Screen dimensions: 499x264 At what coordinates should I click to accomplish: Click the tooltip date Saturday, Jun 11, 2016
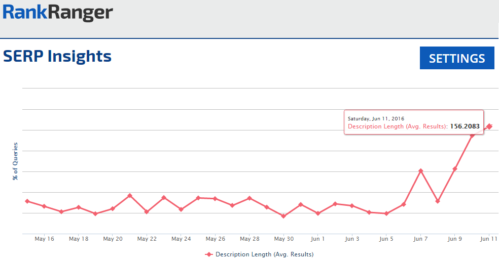[376, 118]
